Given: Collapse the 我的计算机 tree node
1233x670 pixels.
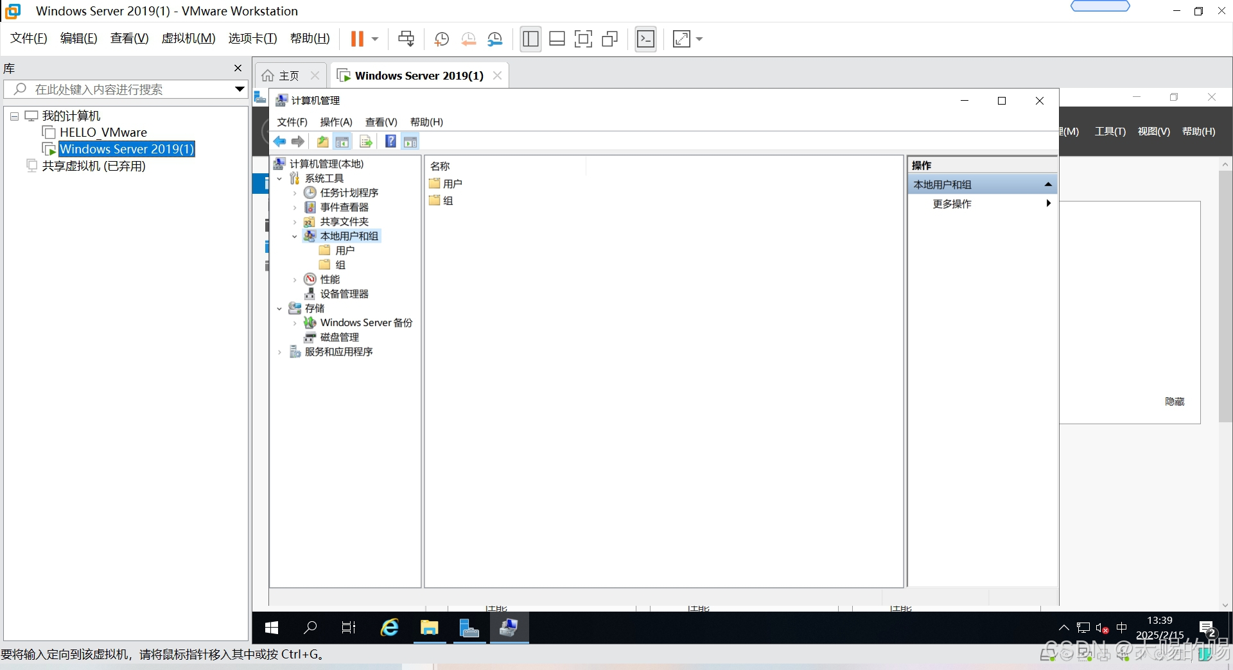Looking at the screenshot, I should point(14,117).
